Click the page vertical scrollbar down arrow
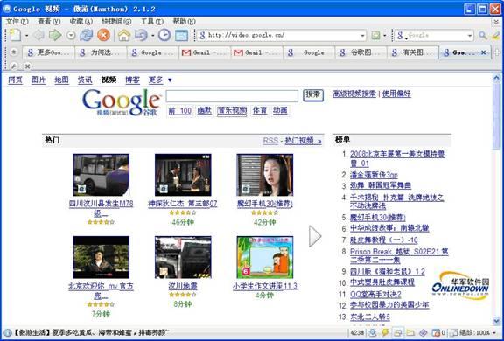 pos(496,320)
